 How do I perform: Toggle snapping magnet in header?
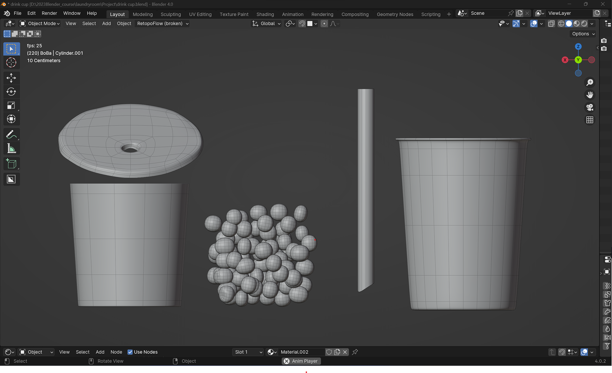(x=302, y=24)
